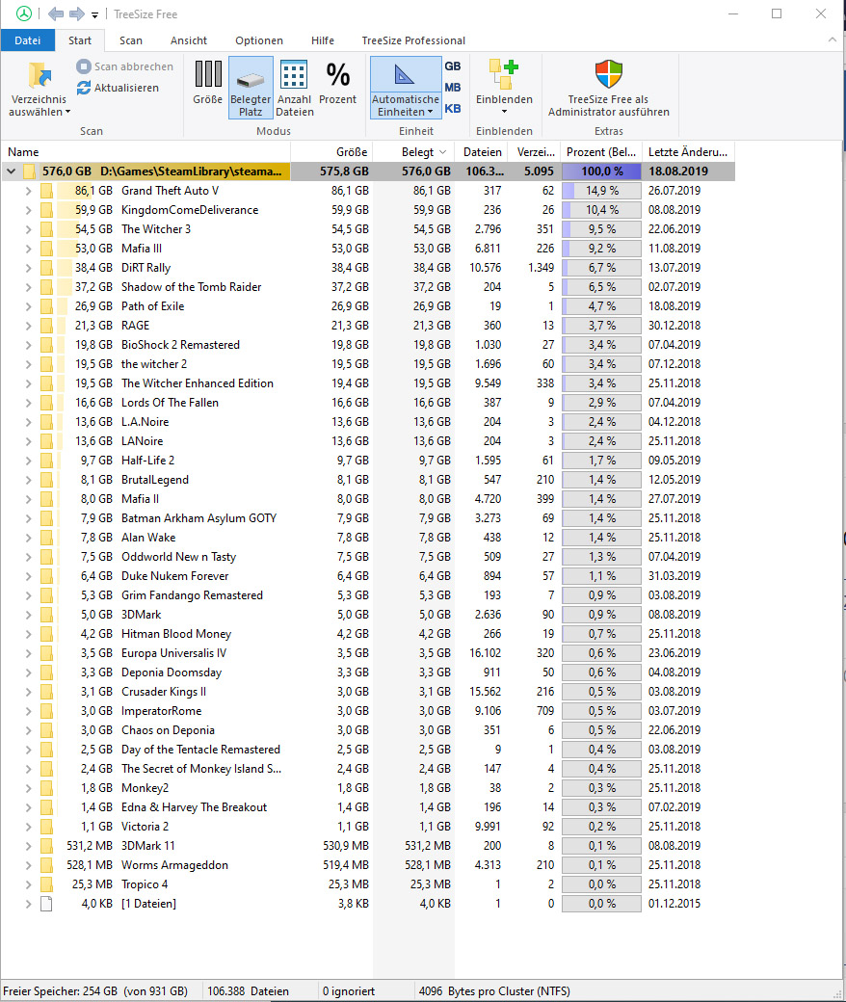Select the Shadow of the Tomb Raider folder icon
The width and height of the screenshot is (846, 1002).
46,287
